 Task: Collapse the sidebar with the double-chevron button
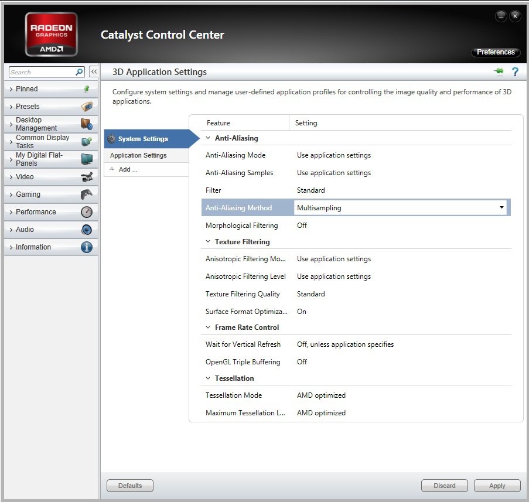(94, 71)
